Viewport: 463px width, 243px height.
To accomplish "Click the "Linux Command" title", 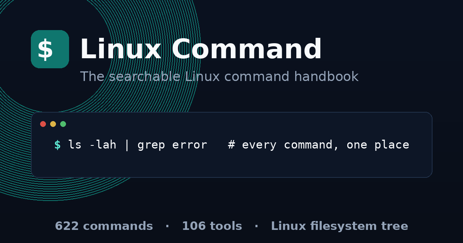I will tap(201, 50).
